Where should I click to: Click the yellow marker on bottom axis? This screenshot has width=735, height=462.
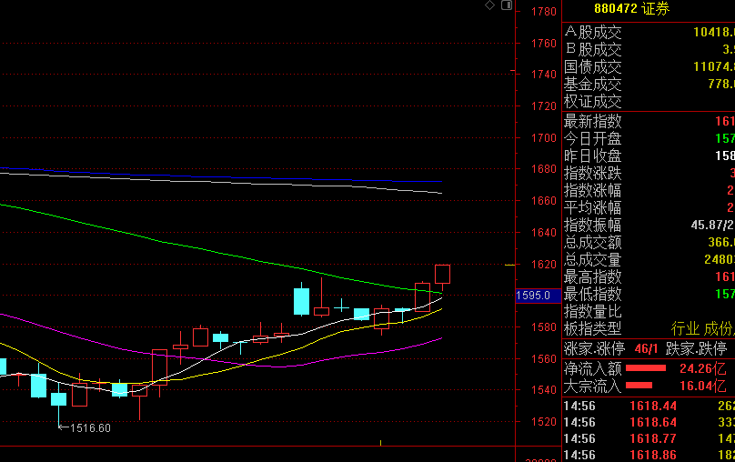coord(380,442)
